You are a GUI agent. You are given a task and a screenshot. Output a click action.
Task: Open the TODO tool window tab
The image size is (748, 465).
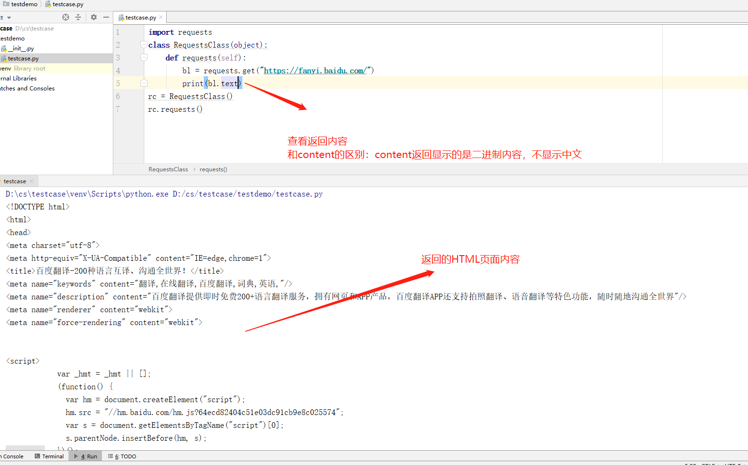122,456
